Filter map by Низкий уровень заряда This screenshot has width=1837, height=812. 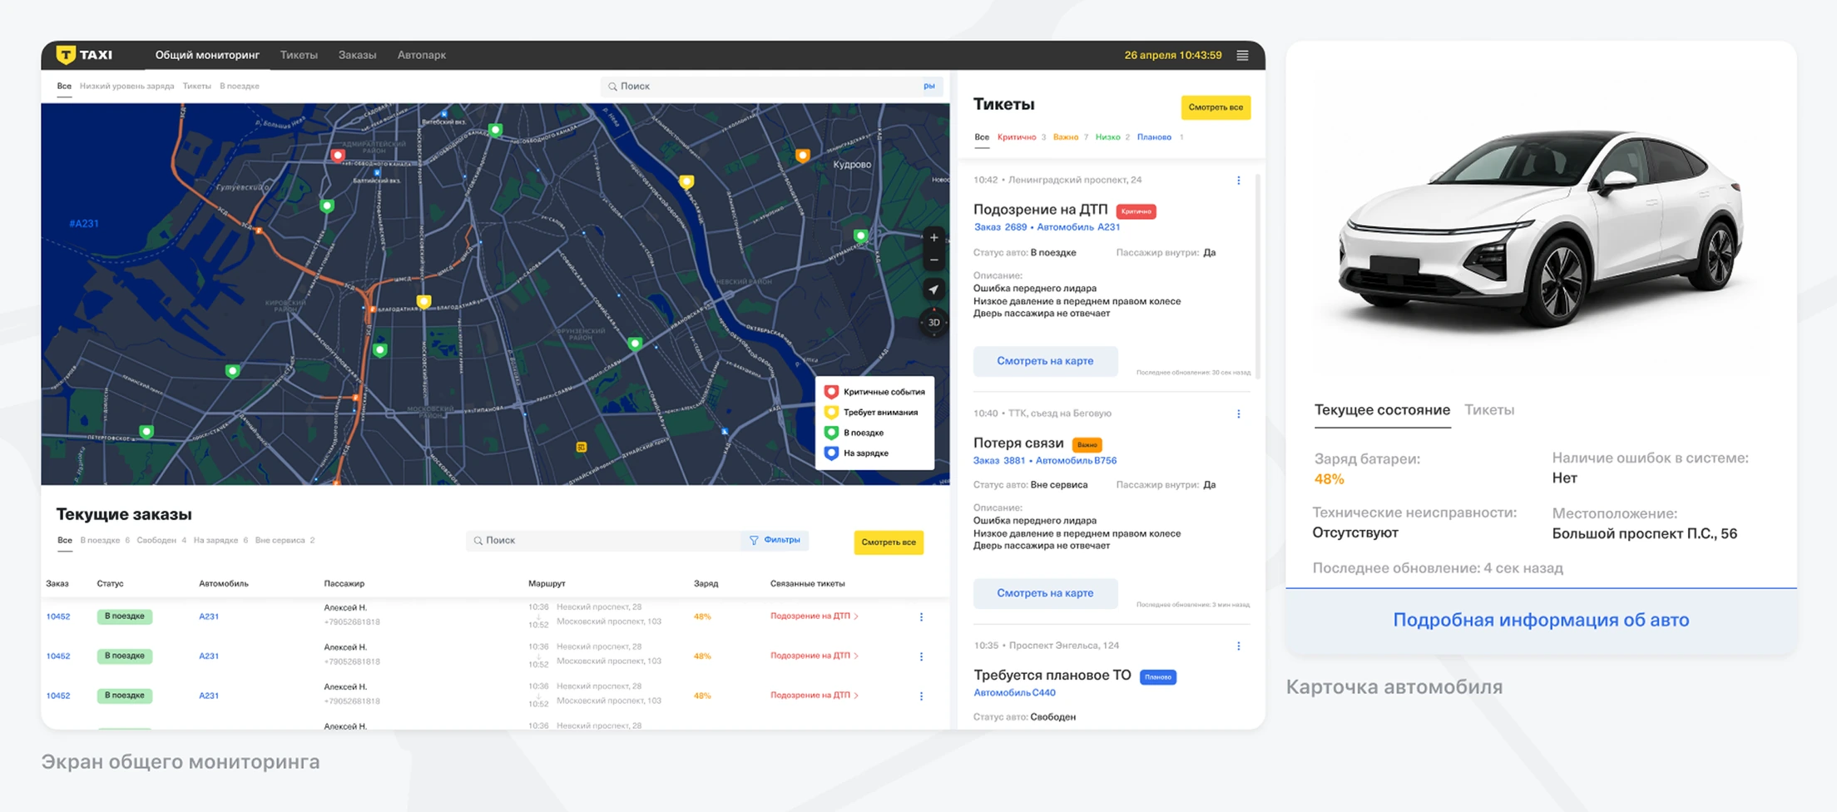coord(127,87)
